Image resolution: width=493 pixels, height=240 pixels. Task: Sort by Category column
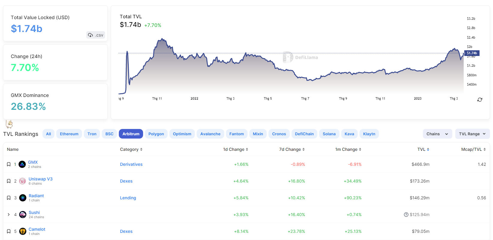pos(131,149)
